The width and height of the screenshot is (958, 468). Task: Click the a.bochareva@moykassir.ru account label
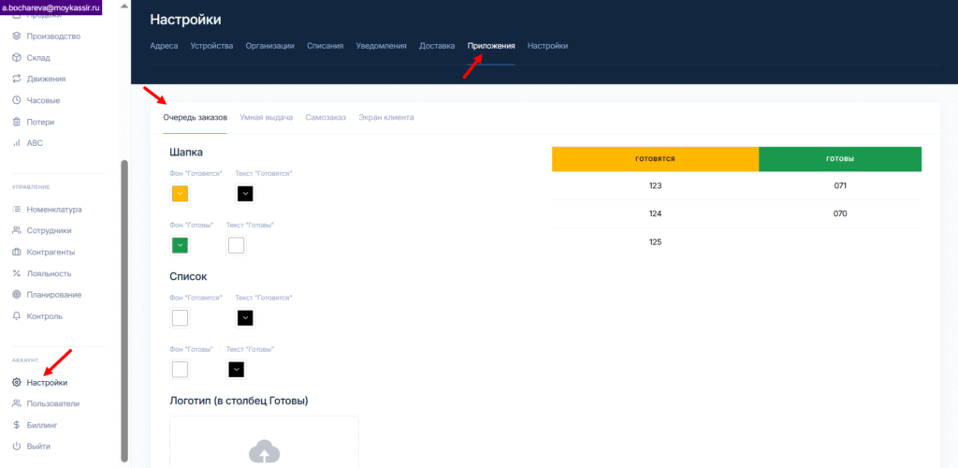point(51,7)
